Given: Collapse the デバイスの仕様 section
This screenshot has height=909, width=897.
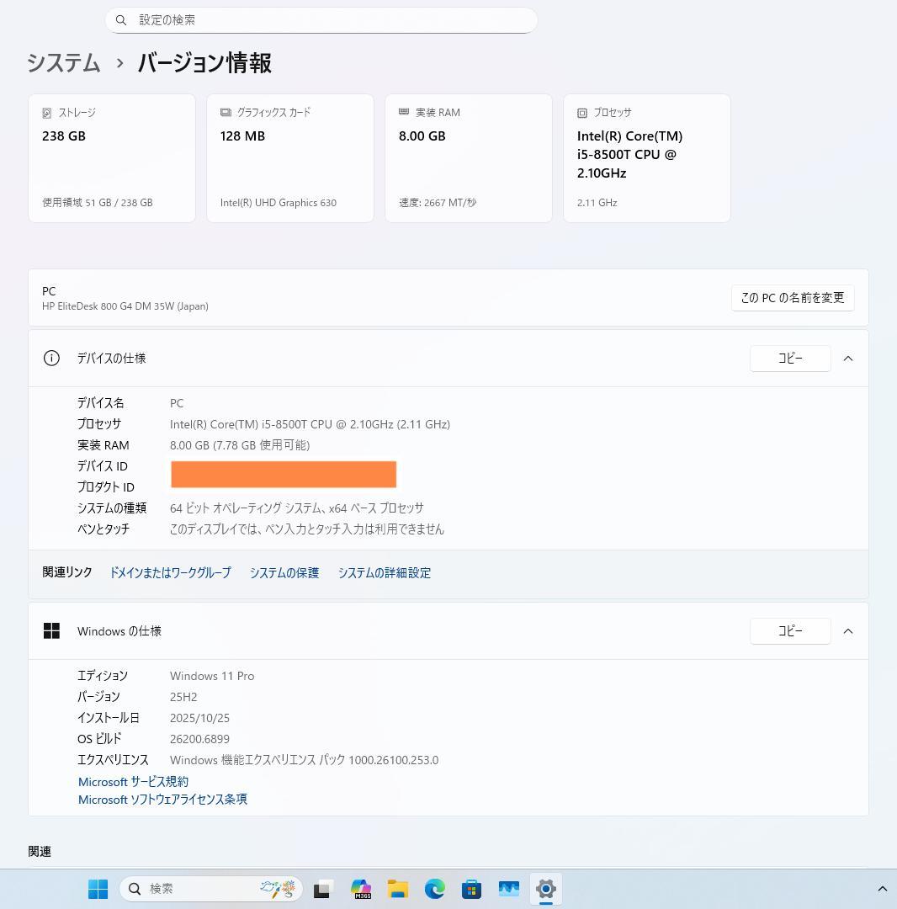Looking at the screenshot, I should pos(848,358).
